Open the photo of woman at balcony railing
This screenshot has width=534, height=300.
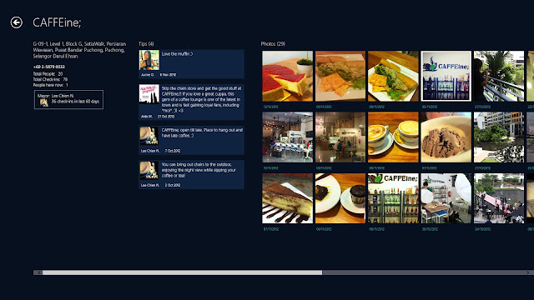(x=499, y=76)
